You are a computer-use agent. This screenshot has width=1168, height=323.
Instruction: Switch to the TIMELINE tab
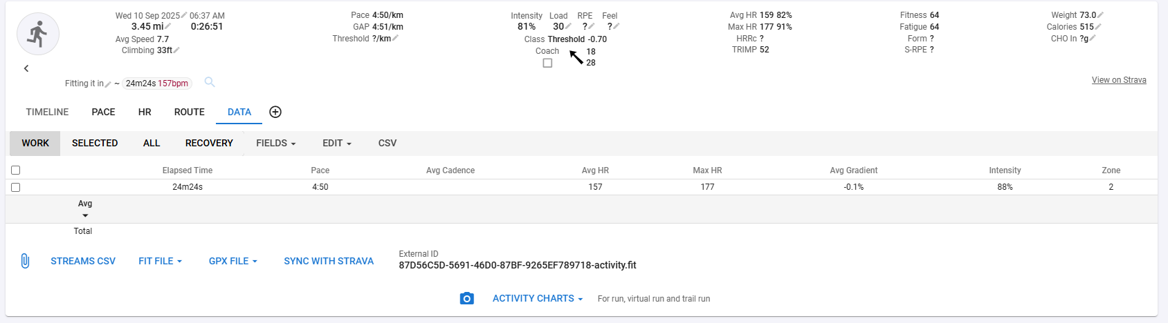click(47, 112)
